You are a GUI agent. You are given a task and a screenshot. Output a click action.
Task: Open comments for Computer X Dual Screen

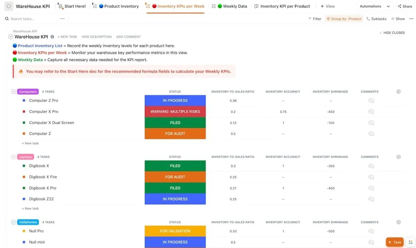pos(371,123)
